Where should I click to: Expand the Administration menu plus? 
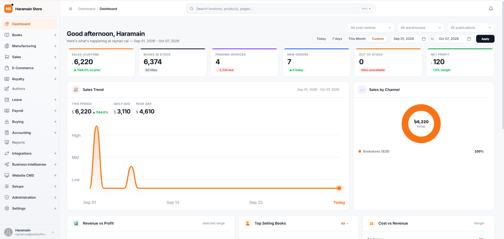[55, 197]
